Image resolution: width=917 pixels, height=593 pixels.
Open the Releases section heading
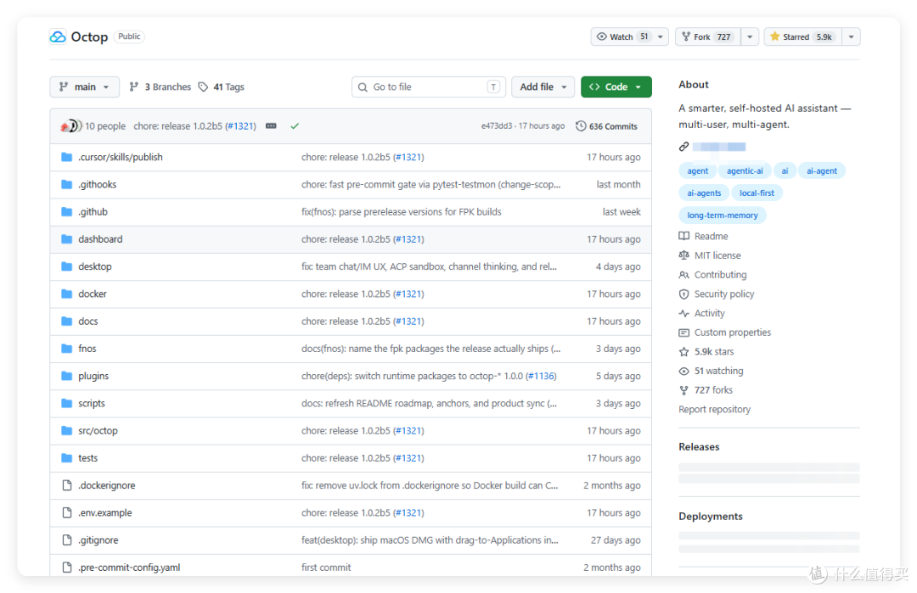click(699, 448)
